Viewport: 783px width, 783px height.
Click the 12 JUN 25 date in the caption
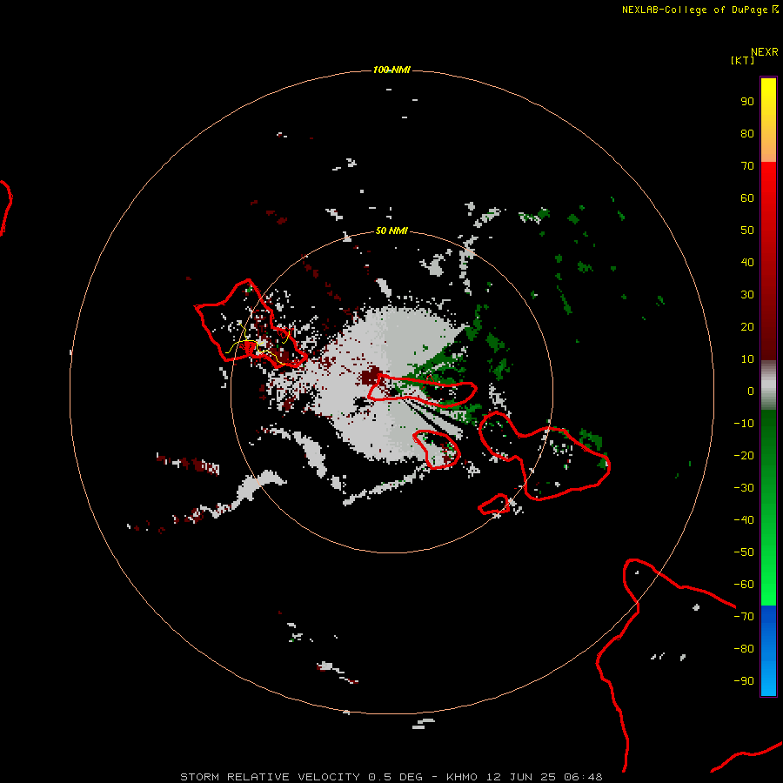521,777
